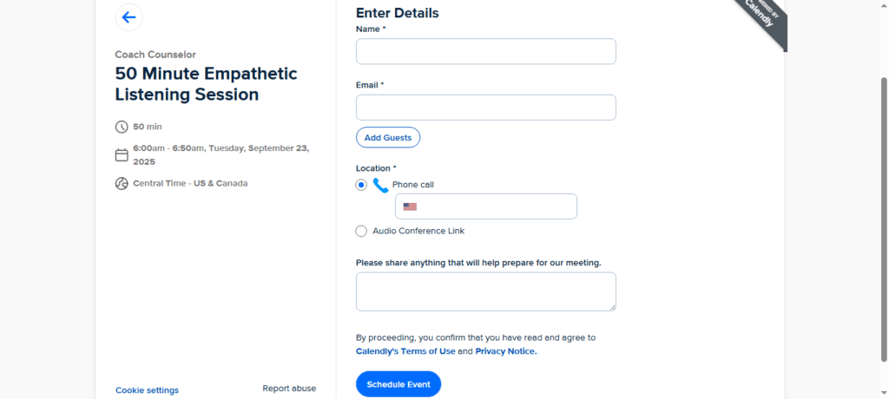Click the Report abuse link

pos(289,389)
